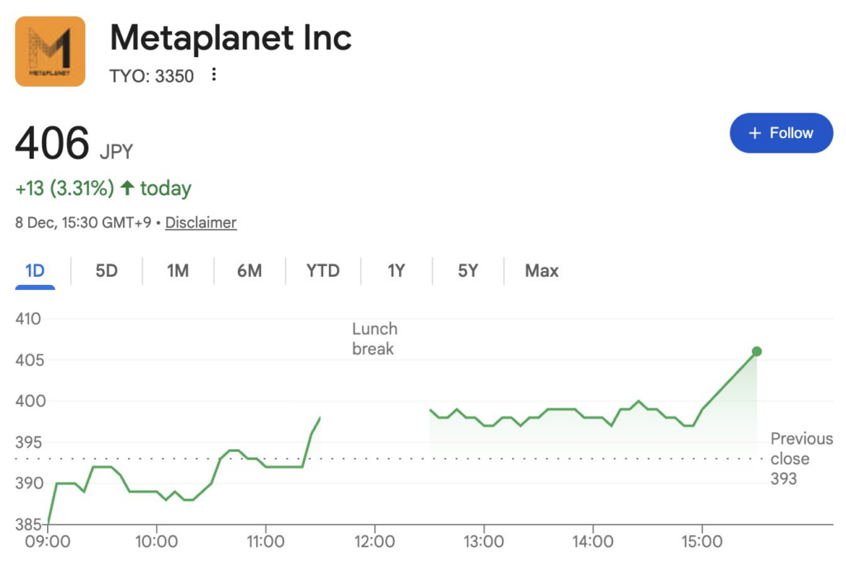
Task: Click the Metaplanet Inc title heading
Action: [230, 37]
